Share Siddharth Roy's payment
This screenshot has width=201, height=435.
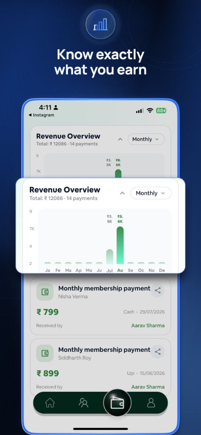pyautogui.click(x=158, y=352)
